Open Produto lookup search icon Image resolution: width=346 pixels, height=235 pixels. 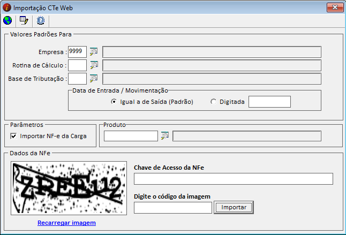click(165, 136)
